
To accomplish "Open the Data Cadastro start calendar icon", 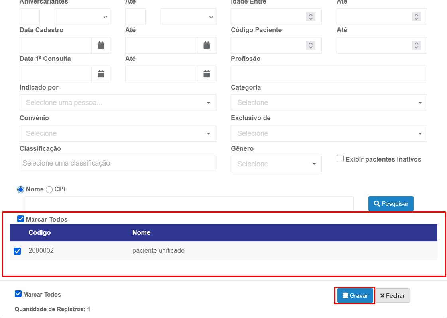I will [101, 45].
